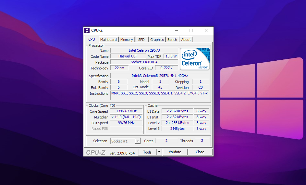Expand the Tools dropdown arrow
306x185 pixels.
159,152
